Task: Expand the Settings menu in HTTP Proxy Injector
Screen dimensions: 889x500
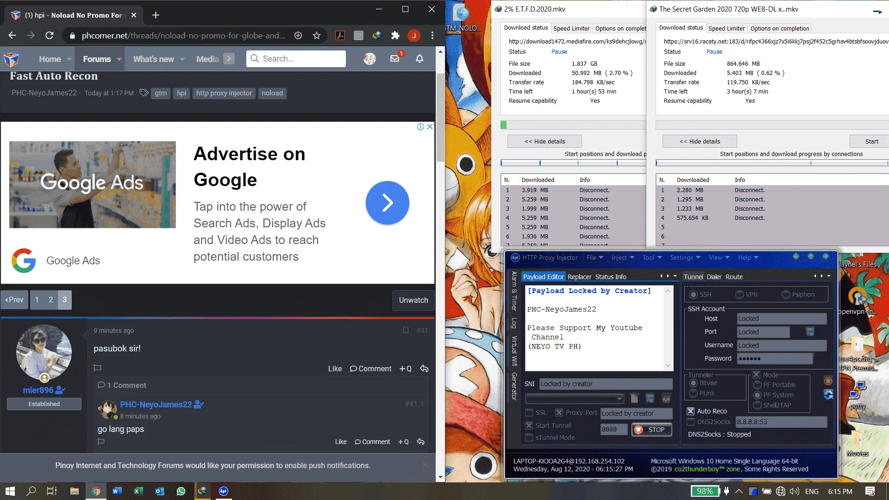Action: [685, 257]
